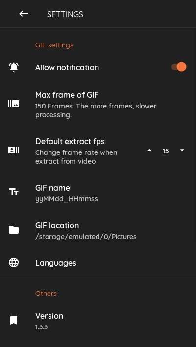The width and height of the screenshot is (196, 347).
Task: Toggle the Allow notification switch
Action: (179, 67)
